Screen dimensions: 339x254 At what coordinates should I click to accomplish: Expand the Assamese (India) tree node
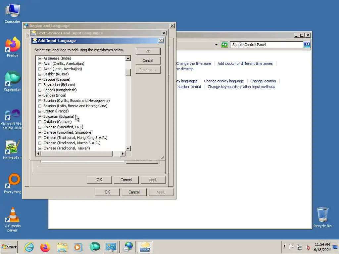pos(40,58)
